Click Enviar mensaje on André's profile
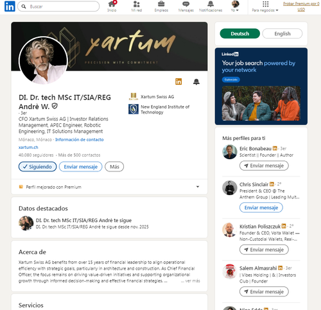321x310 pixels. pos(81,167)
